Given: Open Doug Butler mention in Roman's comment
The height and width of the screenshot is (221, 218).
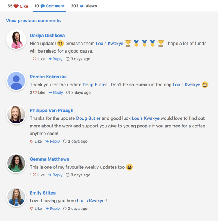Looking at the screenshot, I should tap(95, 85).
